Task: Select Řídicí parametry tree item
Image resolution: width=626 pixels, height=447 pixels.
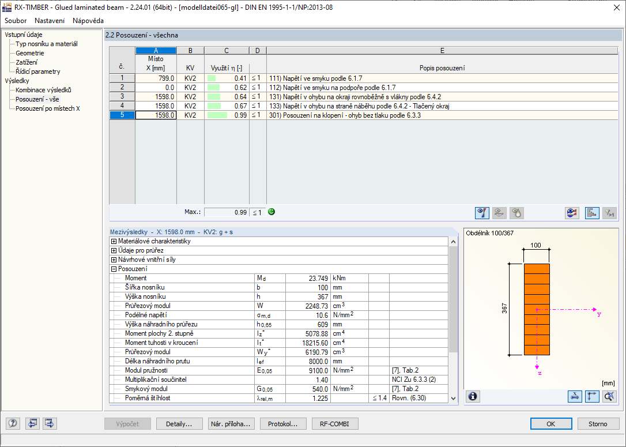Action: pos(37,72)
